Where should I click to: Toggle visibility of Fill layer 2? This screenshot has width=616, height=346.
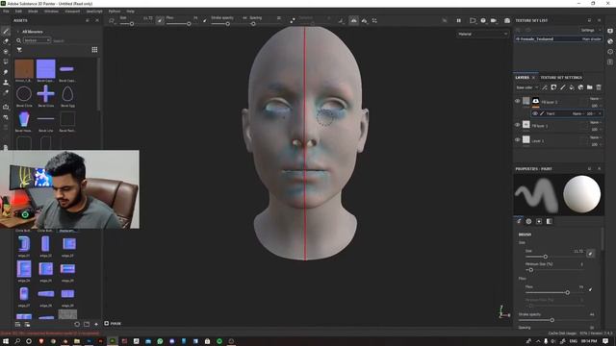[x=518, y=101]
